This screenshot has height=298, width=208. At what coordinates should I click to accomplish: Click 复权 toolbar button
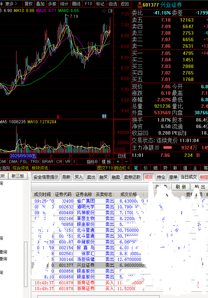click(x=28, y=4)
